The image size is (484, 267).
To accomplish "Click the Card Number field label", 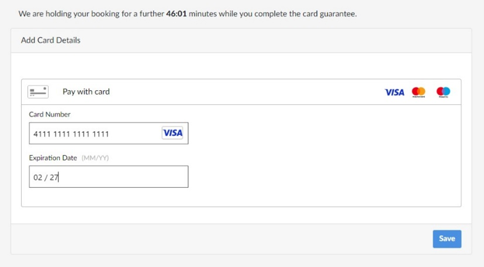I will tap(50, 114).
